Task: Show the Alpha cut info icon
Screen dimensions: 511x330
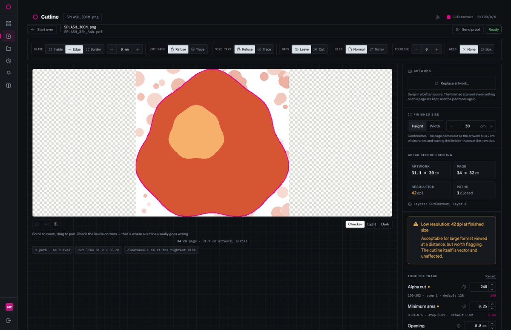Action: [x=464, y=287]
